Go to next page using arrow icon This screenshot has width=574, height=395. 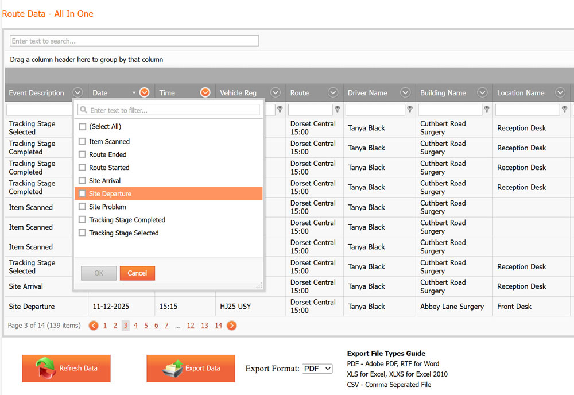tap(232, 326)
